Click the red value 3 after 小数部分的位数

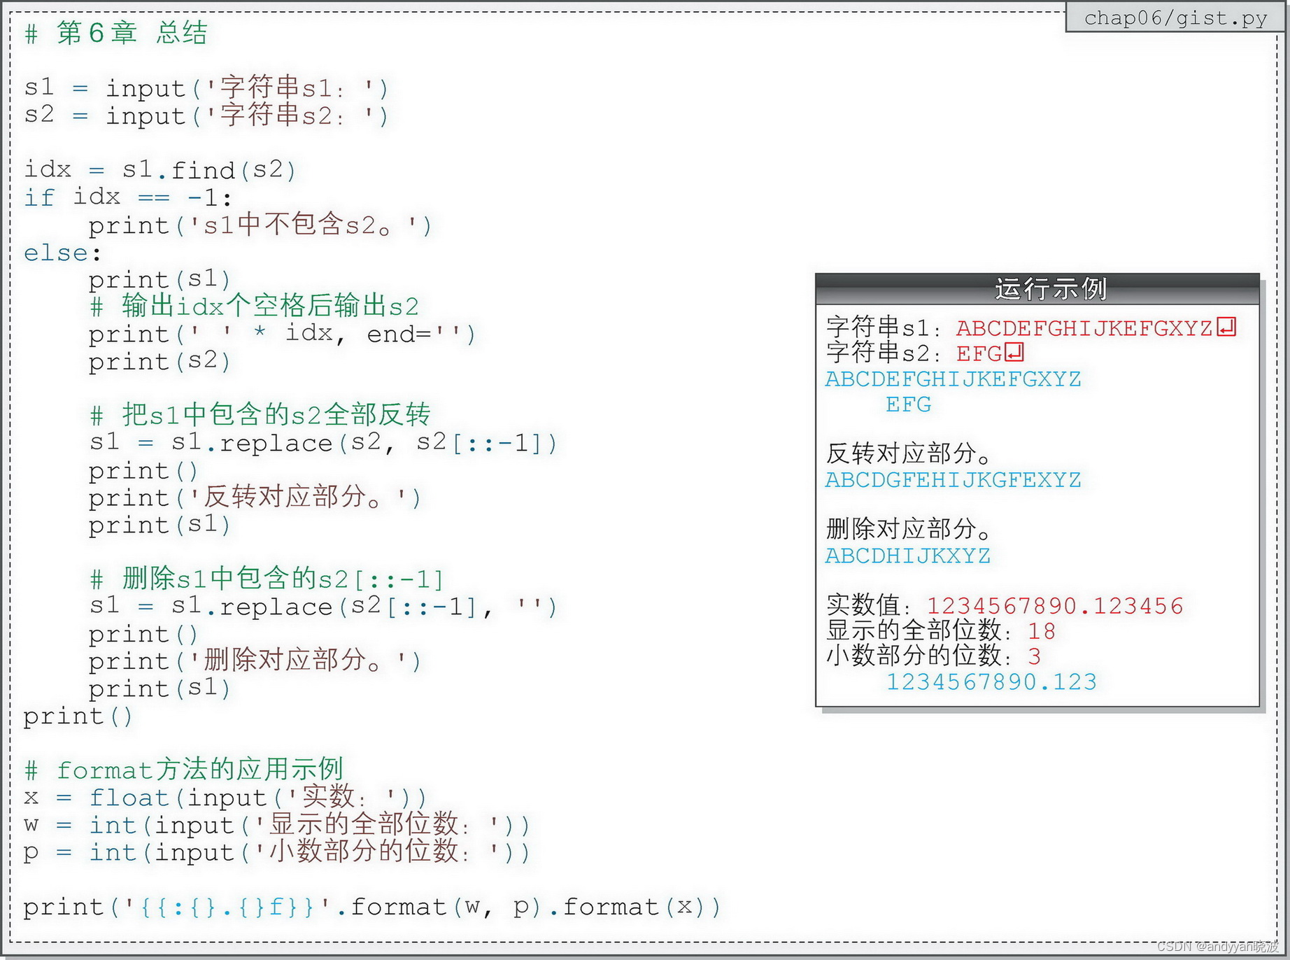(x=1035, y=656)
